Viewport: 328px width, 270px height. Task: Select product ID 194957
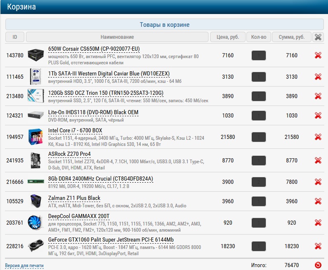[15, 137]
